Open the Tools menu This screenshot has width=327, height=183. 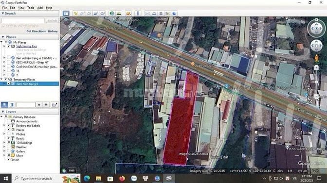tap(31, 8)
